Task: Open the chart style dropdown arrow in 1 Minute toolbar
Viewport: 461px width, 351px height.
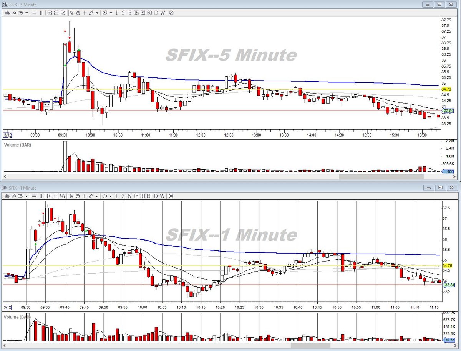Action: click(27, 196)
